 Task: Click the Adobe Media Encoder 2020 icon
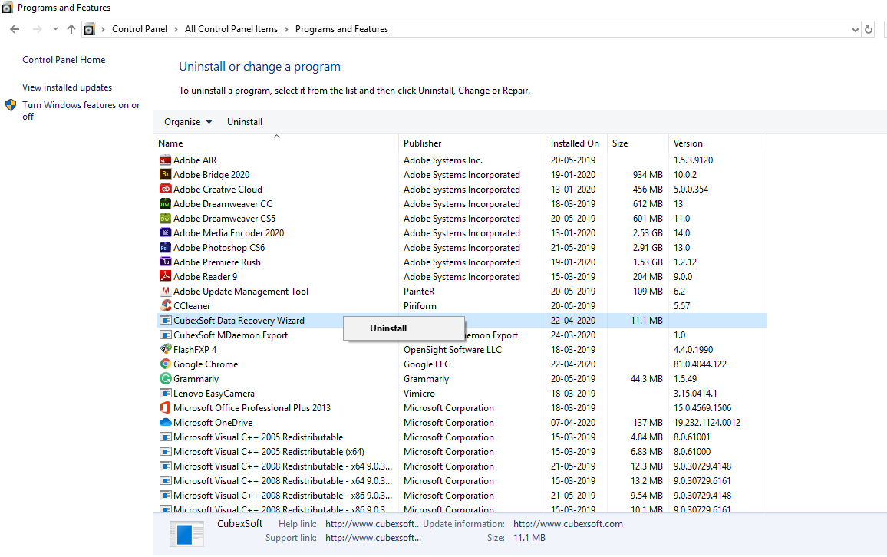point(165,233)
